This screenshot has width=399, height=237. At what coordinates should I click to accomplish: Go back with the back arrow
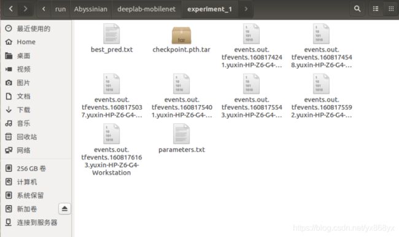coord(11,9)
